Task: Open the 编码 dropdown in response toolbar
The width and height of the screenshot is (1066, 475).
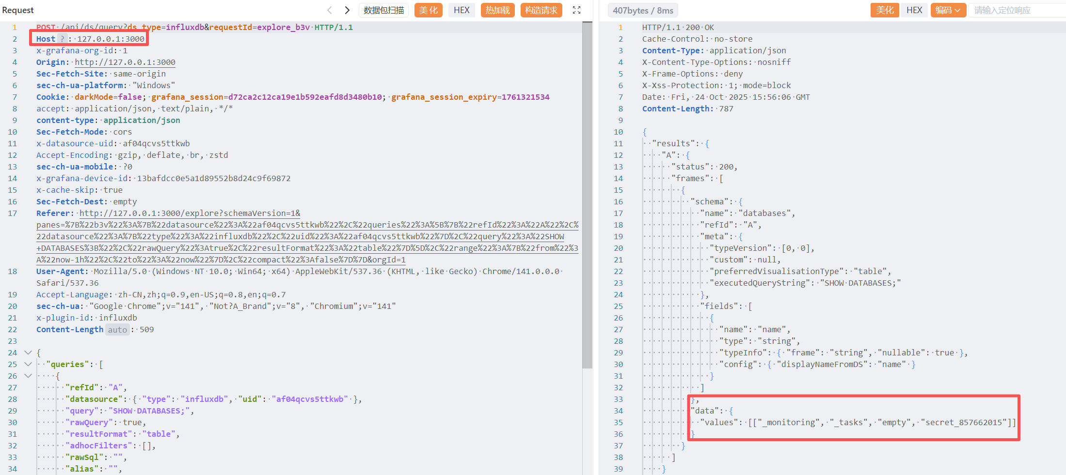Action: (948, 10)
